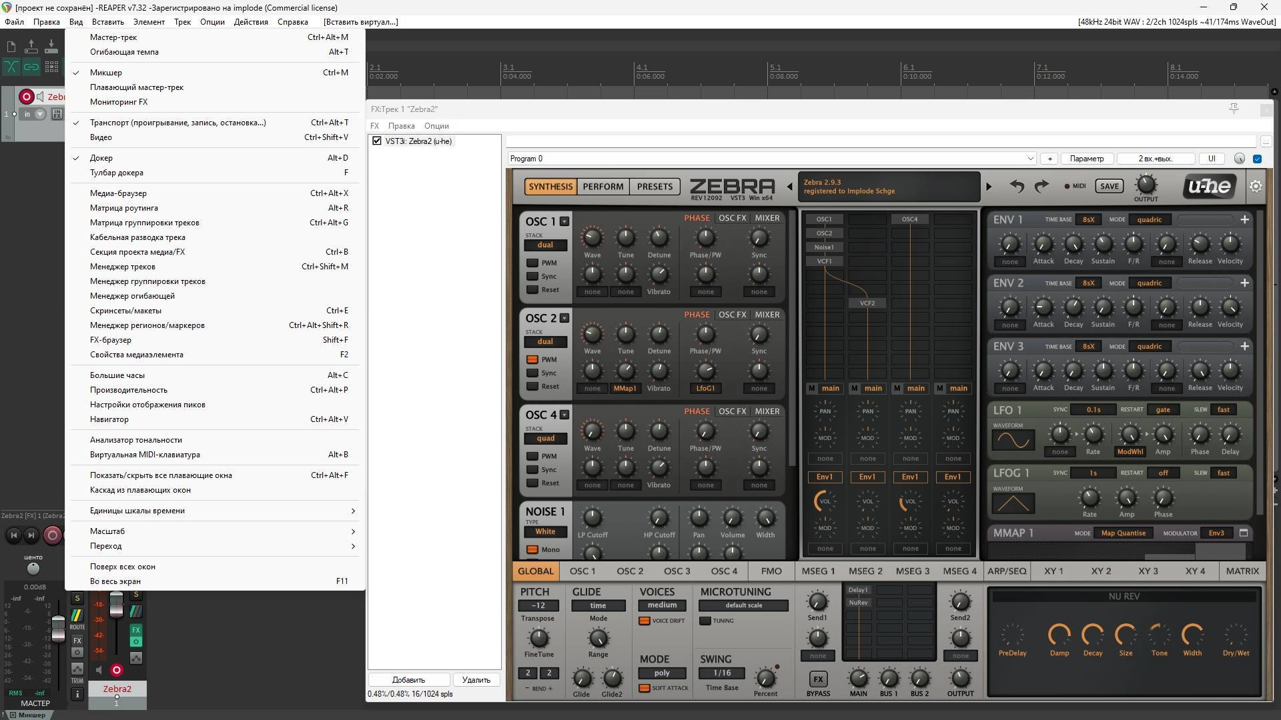Viewport: 1281px width, 720px height.
Task: Open the Опции menu in FX window
Action: coord(436,126)
